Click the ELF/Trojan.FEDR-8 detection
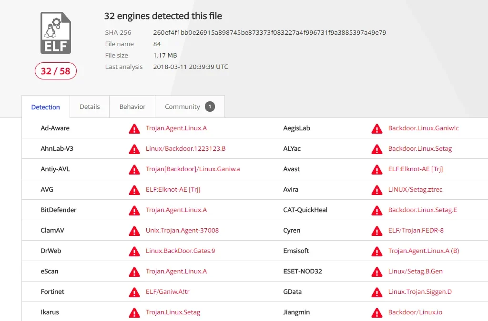Viewport: 488px width, 321px height. pyautogui.click(x=416, y=231)
